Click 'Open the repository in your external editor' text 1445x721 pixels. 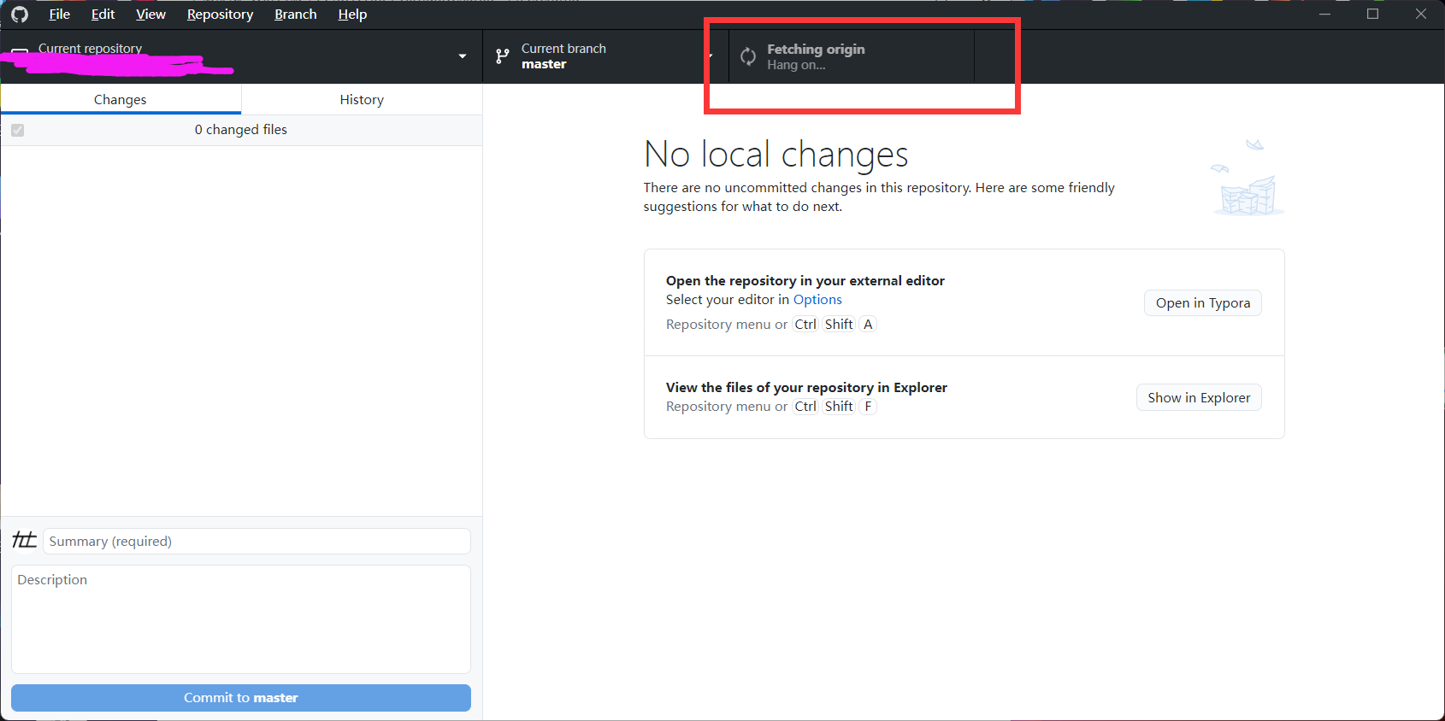point(805,280)
